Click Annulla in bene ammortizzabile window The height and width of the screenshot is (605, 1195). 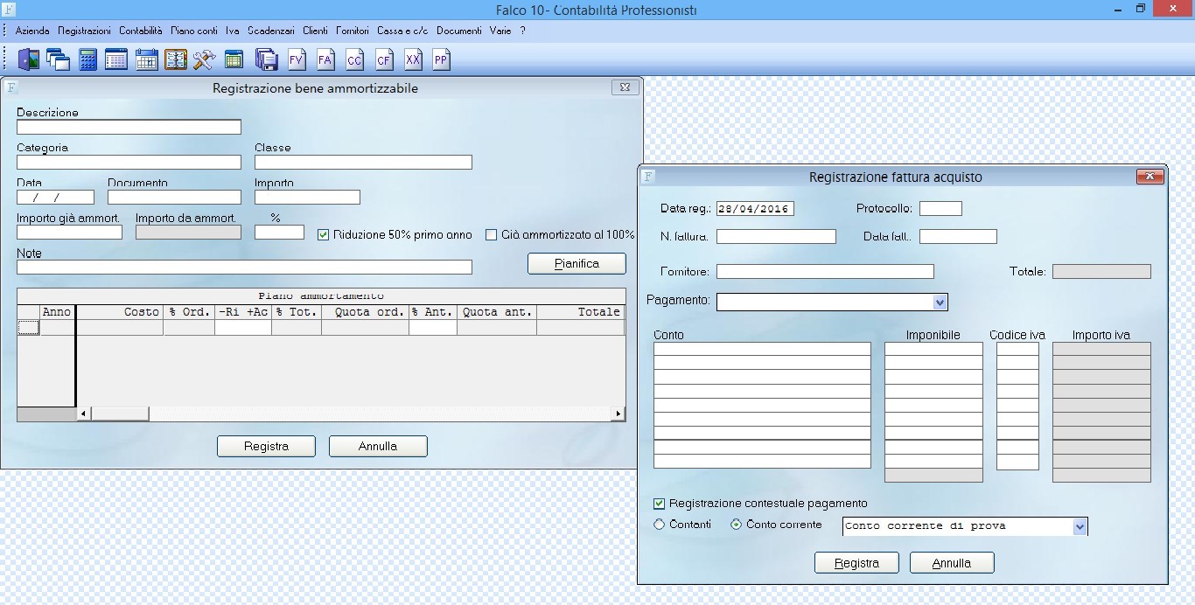[x=378, y=446]
